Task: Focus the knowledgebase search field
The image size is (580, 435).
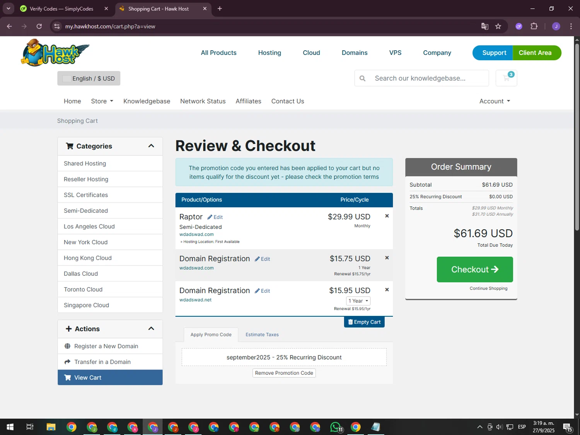Action: pyautogui.click(x=429, y=78)
